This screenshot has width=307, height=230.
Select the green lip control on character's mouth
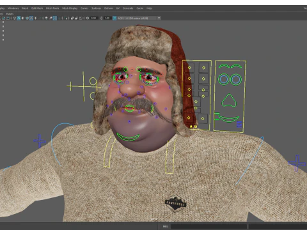pyautogui.click(x=130, y=109)
